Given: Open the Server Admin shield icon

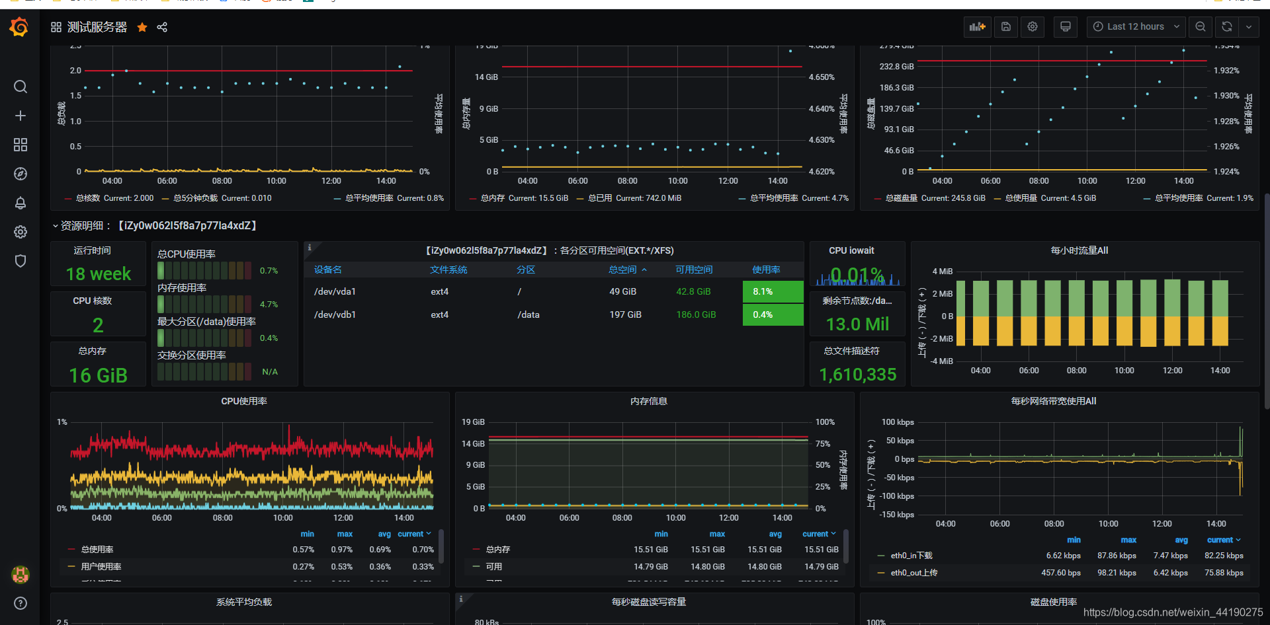Looking at the screenshot, I should [x=21, y=261].
